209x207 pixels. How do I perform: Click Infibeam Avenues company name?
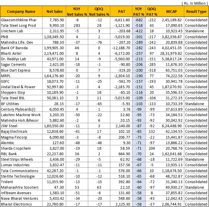coord(16,193)
